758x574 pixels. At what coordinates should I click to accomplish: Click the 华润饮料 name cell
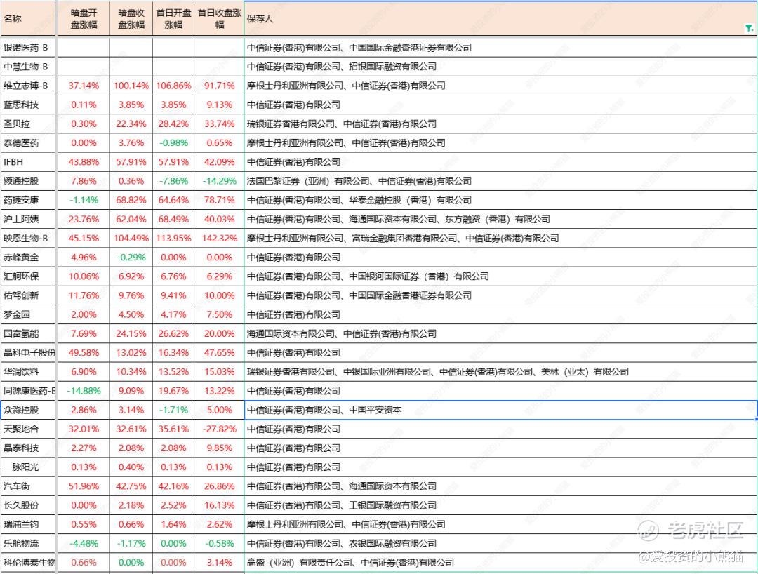pos(28,372)
